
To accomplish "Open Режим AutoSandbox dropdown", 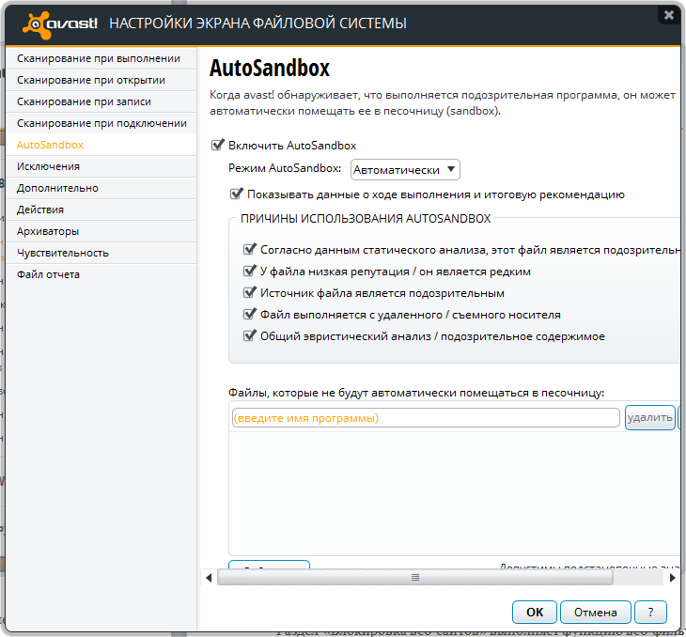I will [x=405, y=170].
